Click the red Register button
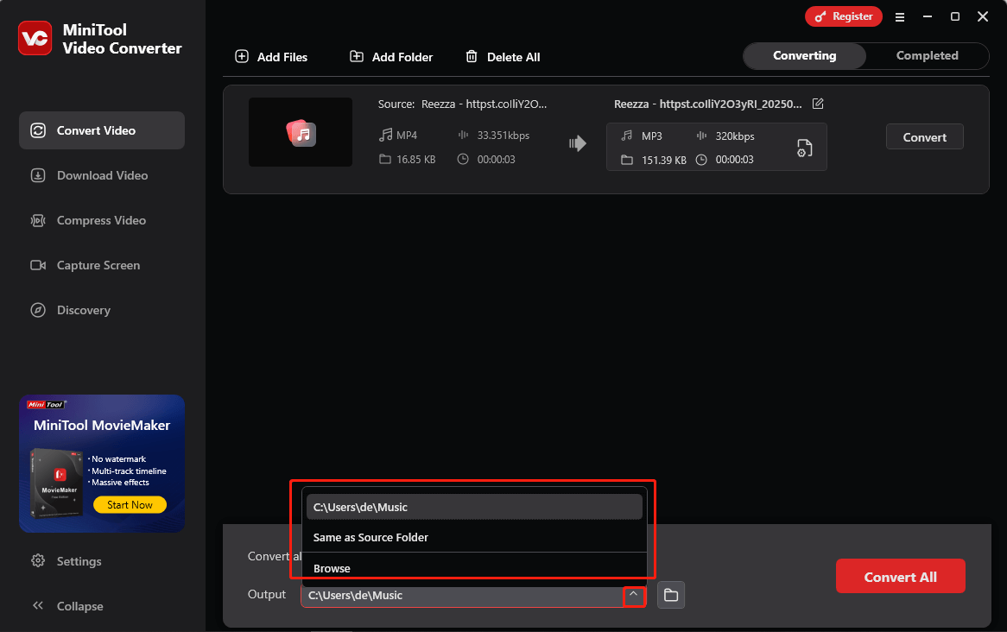This screenshot has width=1007, height=632. coord(843,16)
